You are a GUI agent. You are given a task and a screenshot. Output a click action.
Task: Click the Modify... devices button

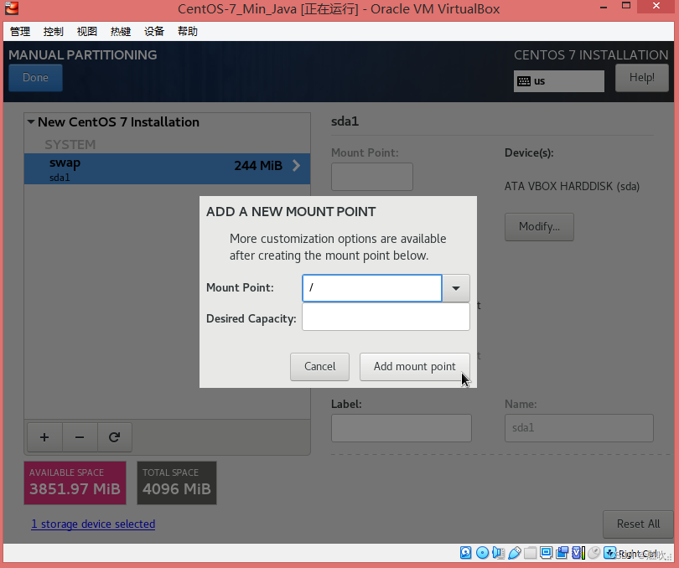point(539,227)
